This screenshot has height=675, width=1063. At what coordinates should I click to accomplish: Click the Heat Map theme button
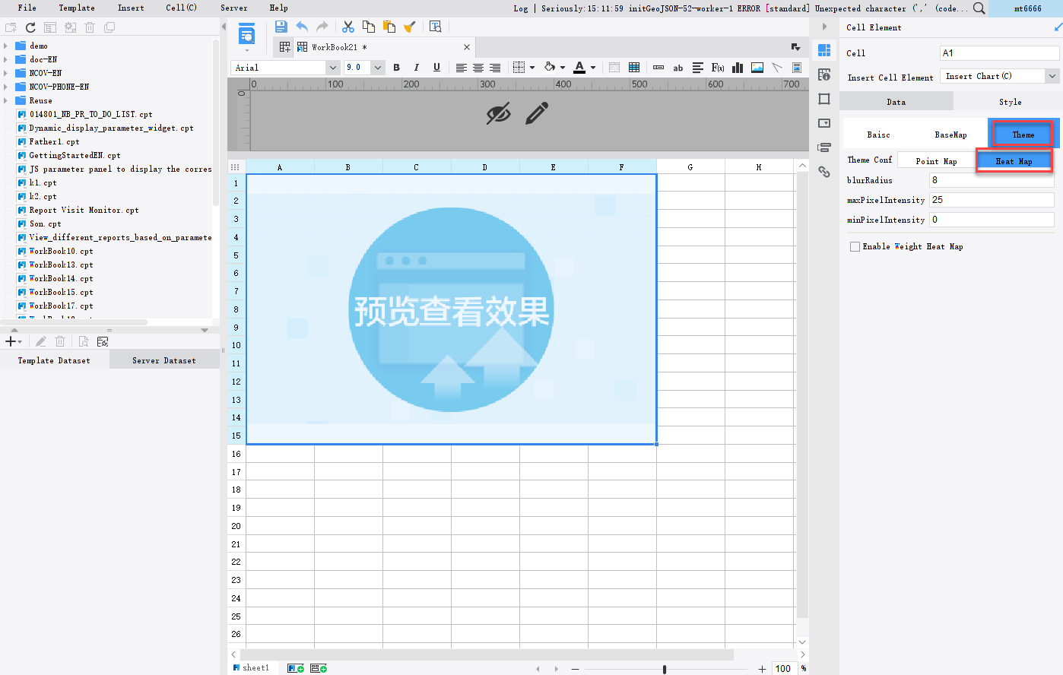1014,160
